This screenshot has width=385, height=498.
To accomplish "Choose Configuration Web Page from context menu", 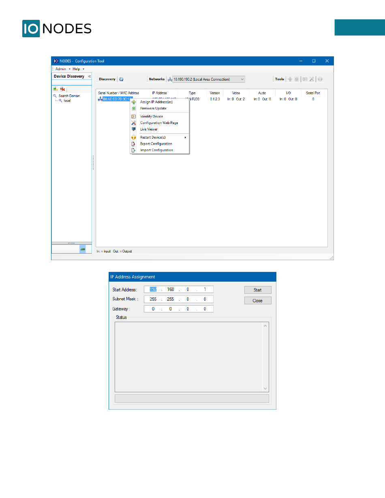I will click(x=160, y=123).
